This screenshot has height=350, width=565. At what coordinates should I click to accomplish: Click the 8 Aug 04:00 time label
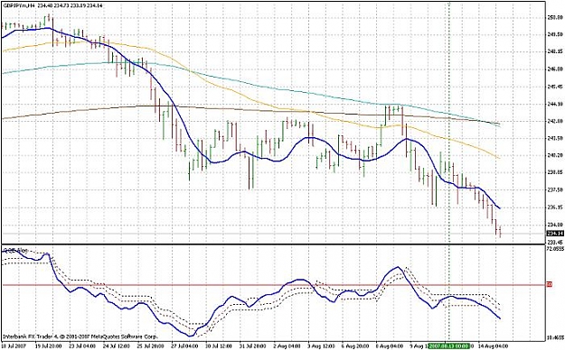(390, 345)
